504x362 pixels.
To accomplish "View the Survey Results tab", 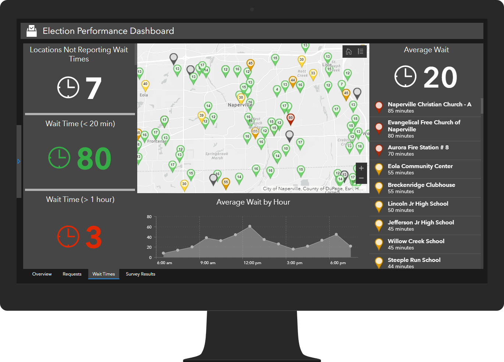I will pos(140,274).
